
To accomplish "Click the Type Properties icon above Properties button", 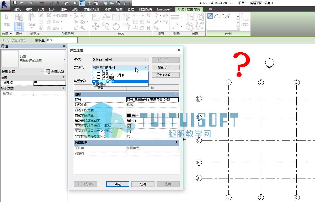I will tap(19, 17).
